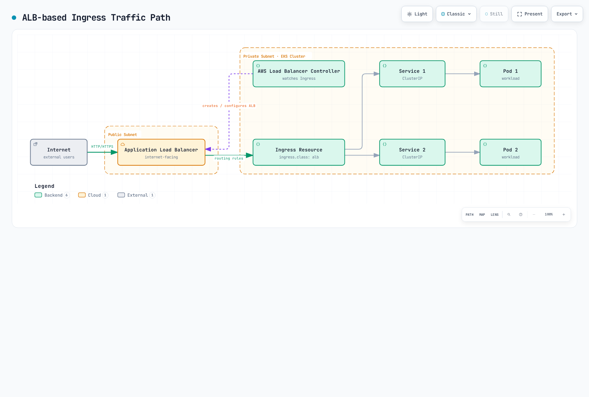The height and width of the screenshot is (397, 589).
Task: Select the Service 1 ClusterIP node
Action: [412, 74]
